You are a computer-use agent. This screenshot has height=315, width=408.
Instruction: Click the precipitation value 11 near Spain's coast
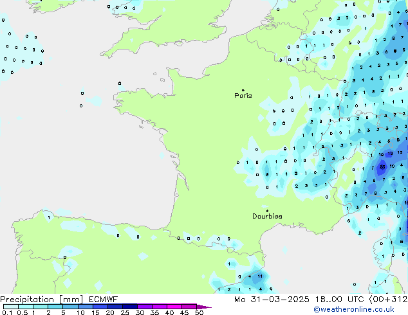pos(260,276)
